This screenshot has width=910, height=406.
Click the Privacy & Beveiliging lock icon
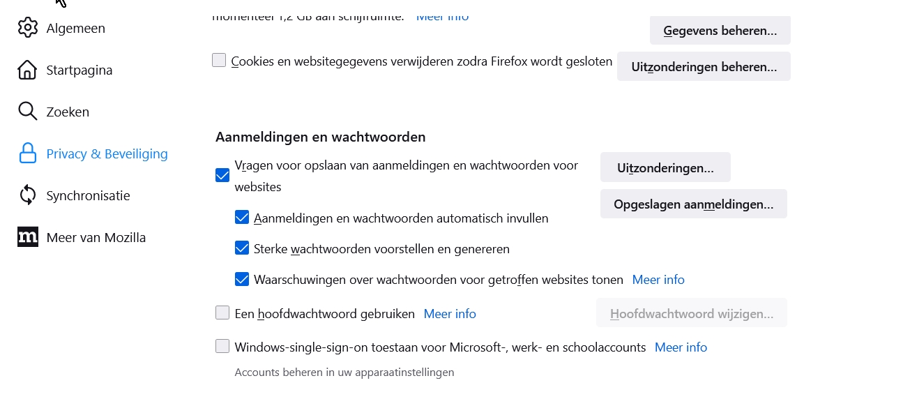coord(28,153)
